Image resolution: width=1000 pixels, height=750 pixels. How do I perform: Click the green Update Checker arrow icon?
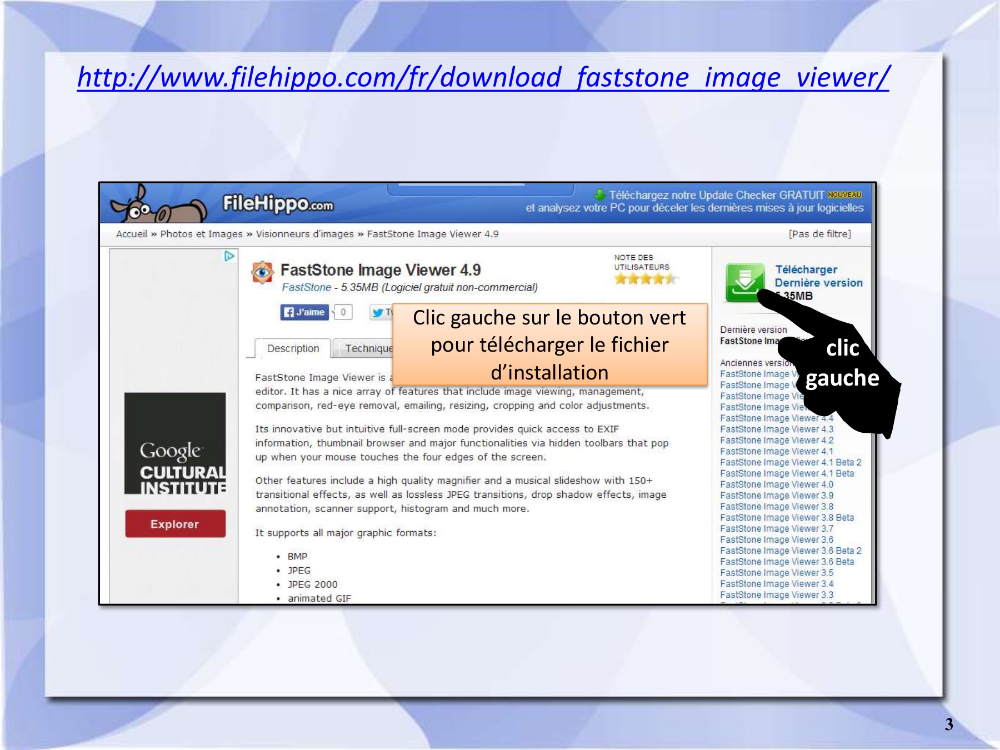600,195
